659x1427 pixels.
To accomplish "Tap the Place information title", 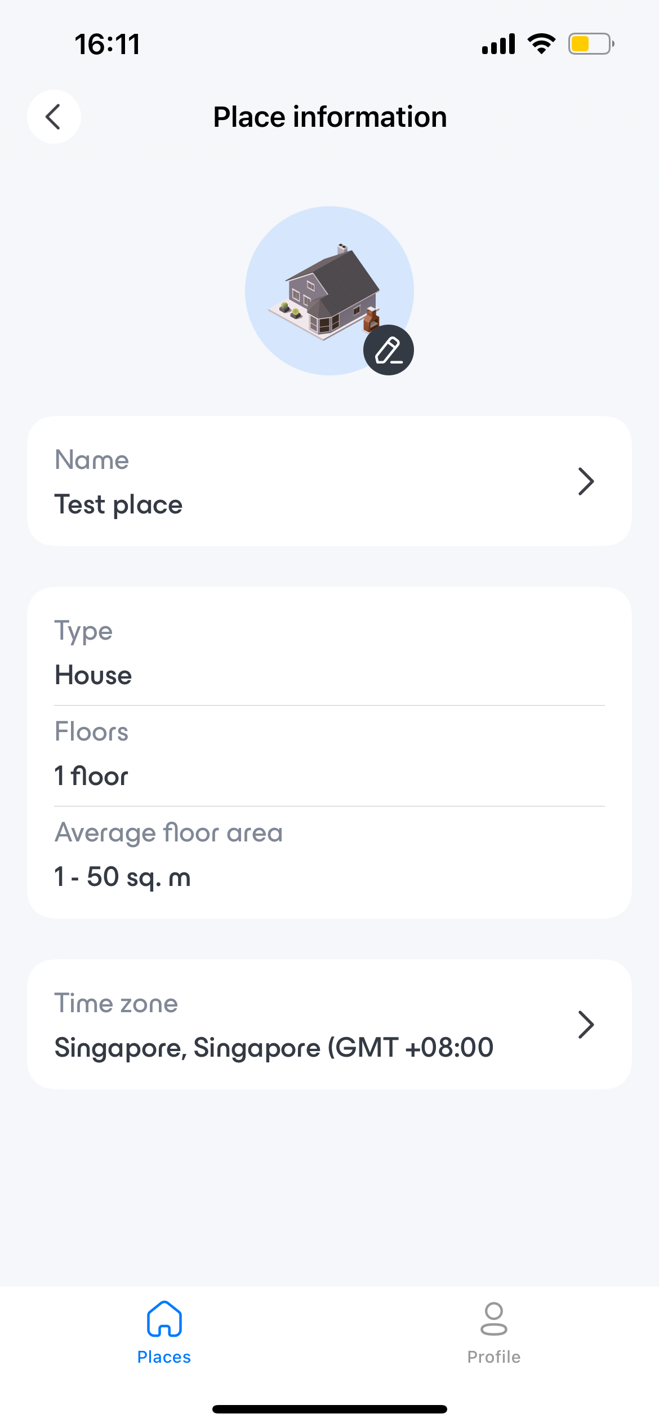I will click(x=330, y=117).
